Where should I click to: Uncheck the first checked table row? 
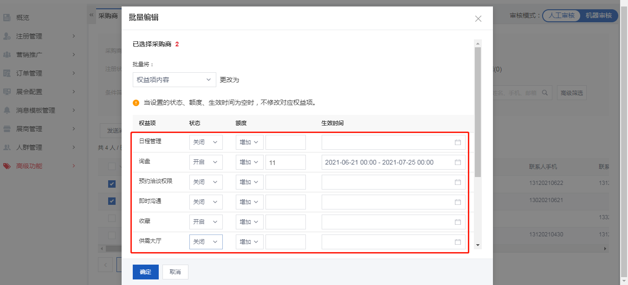coord(112,184)
